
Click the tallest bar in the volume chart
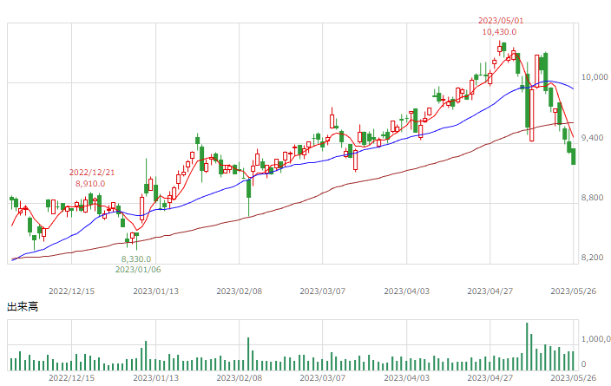[x=527, y=346]
